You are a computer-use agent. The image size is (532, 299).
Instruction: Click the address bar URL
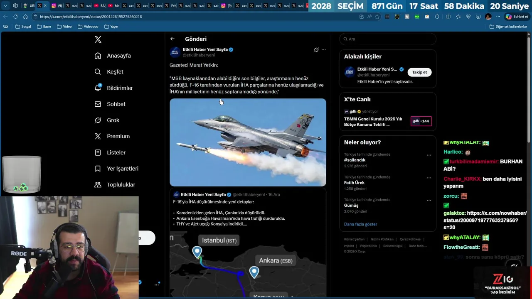pyautogui.click(x=91, y=17)
